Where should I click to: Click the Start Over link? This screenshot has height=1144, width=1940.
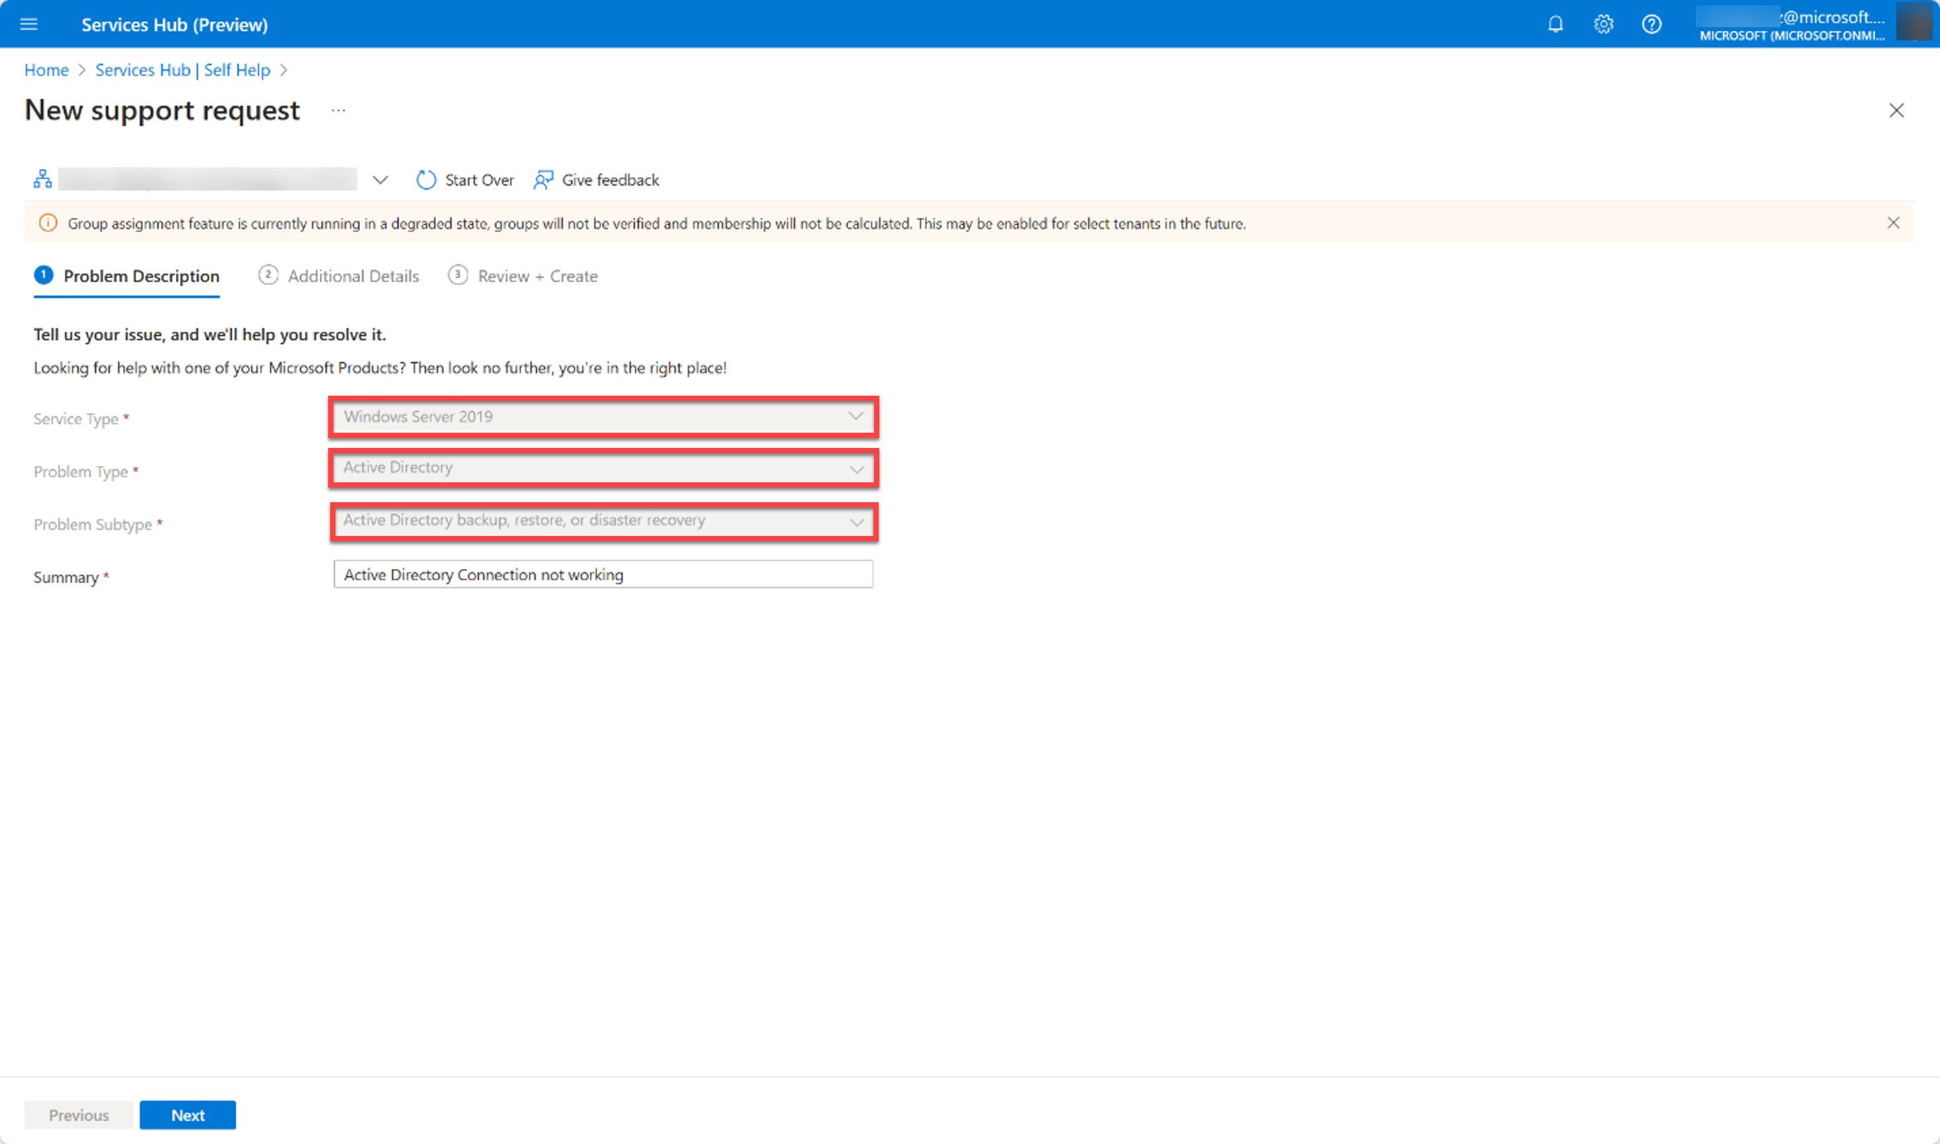[467, 179]
